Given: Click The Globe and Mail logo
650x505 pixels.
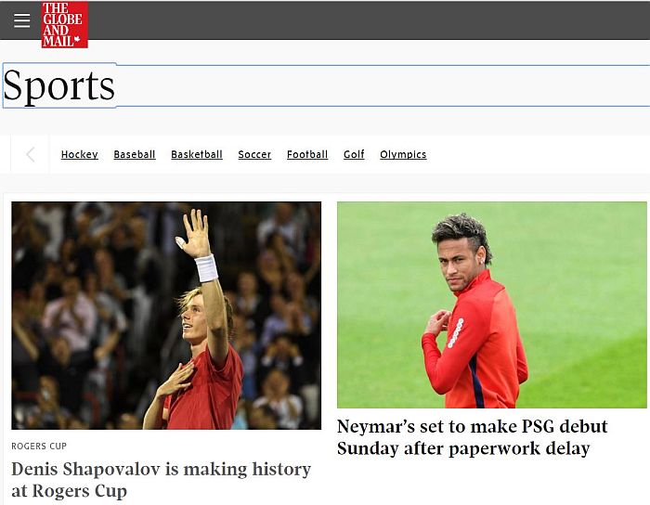Looking at the screenshot, I should pyautogui.click(x=65, y=24).
